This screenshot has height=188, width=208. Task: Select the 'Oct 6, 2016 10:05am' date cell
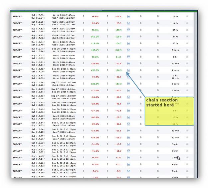click(x=64, y=22)
